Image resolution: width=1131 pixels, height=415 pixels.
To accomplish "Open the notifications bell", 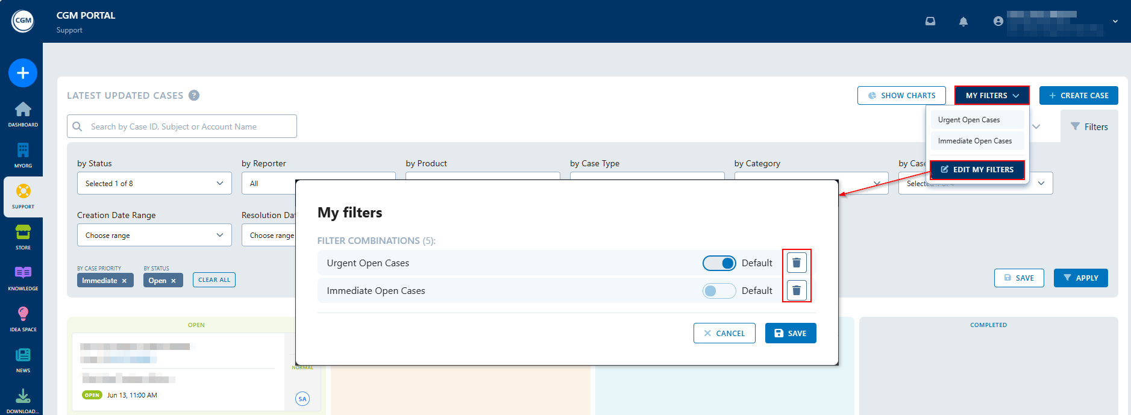I will tap(963, 22).
